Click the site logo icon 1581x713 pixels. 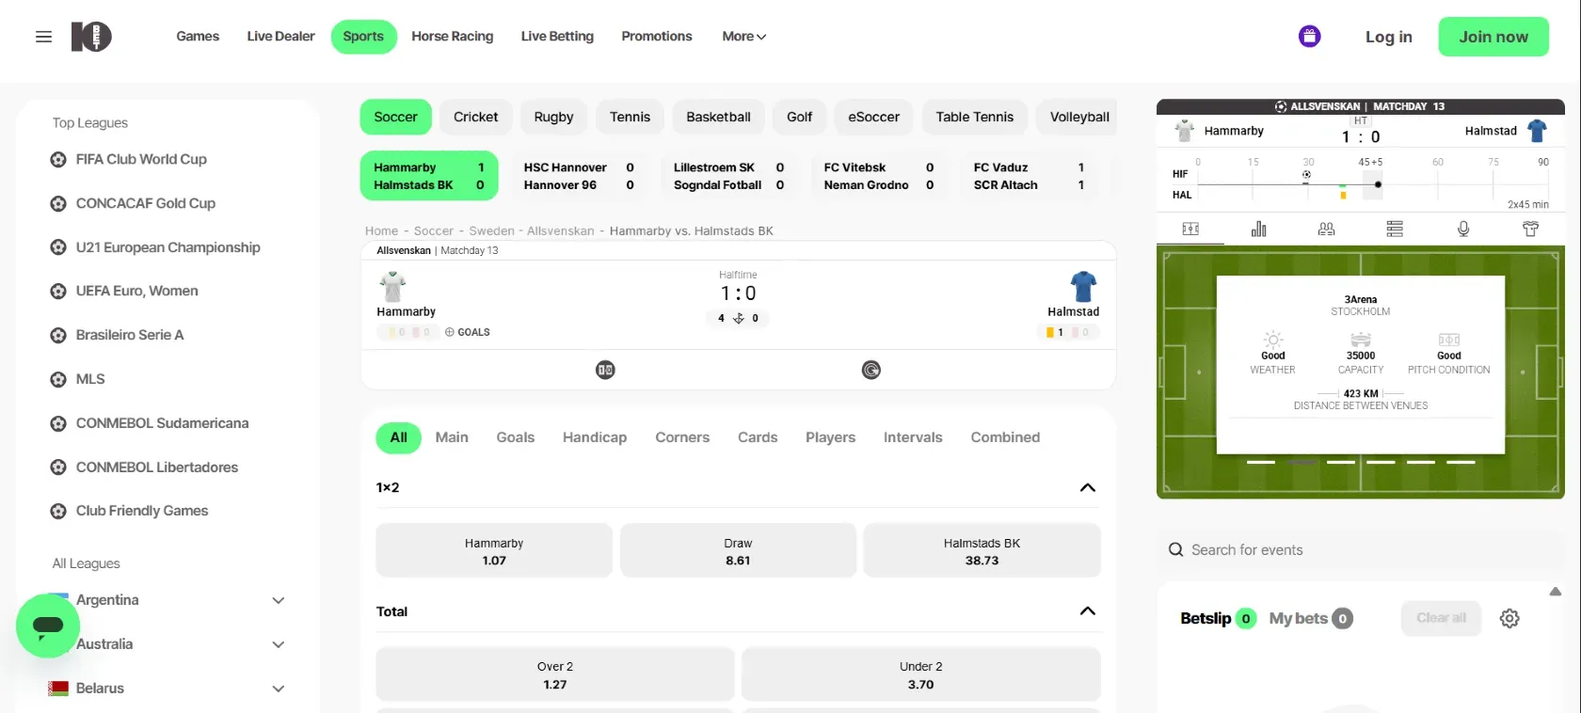tap(91, 37)
